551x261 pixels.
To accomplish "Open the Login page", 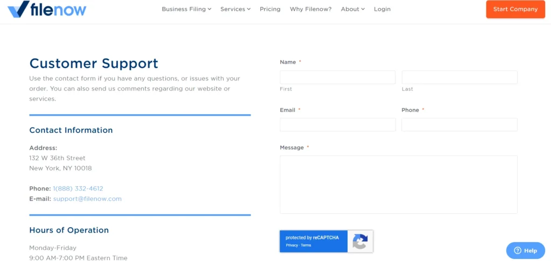I will pos(382,9).
